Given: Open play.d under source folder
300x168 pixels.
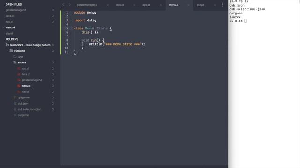Looking at the screenshot, I should point(25,92).
